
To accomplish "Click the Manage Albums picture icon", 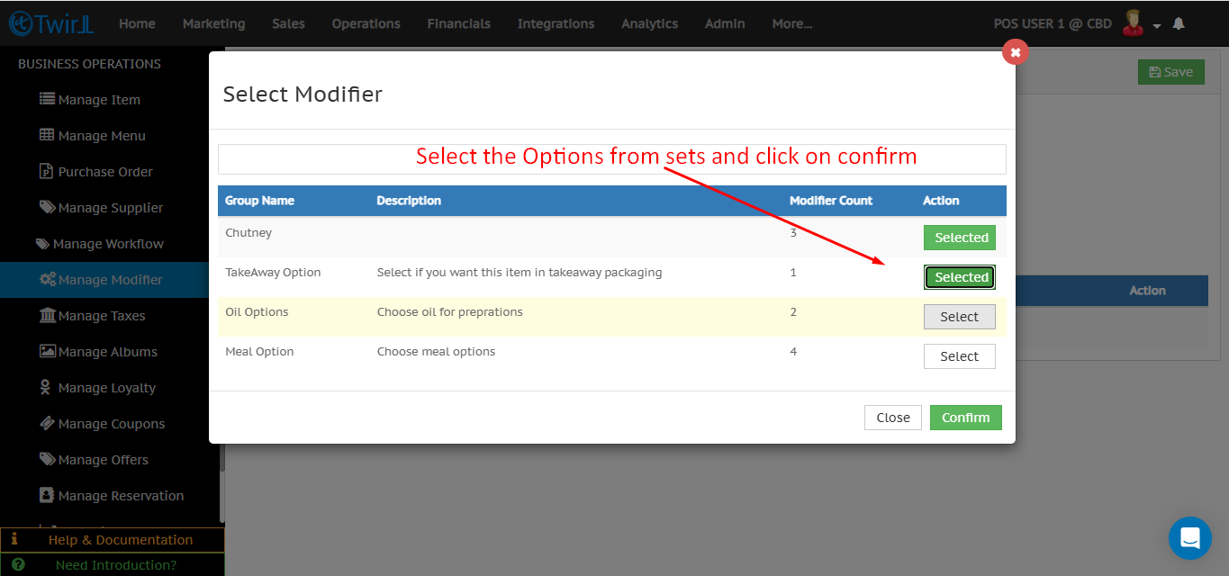I will coord(47,351).
